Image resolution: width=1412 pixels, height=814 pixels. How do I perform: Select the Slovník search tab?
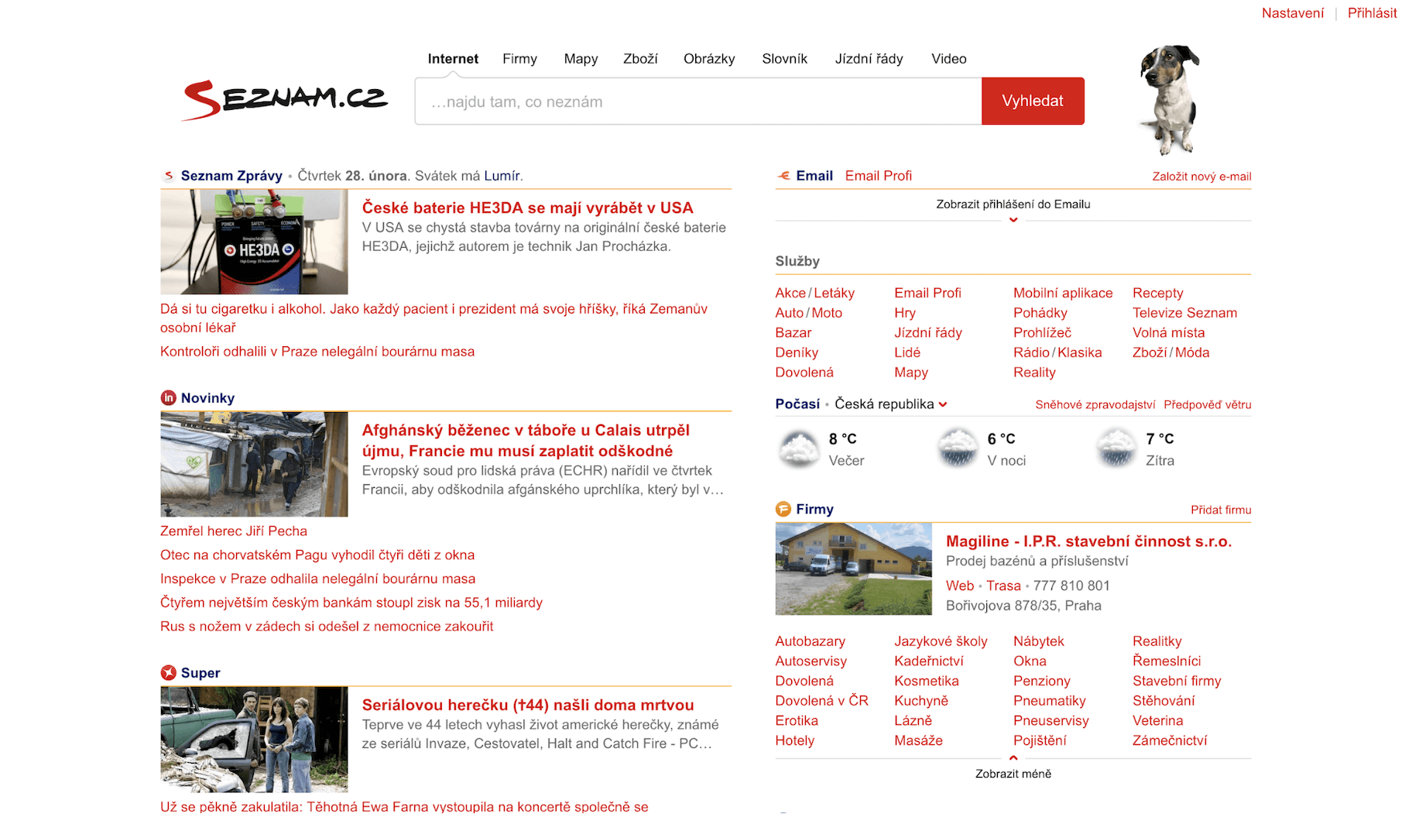tap(784, 59)
